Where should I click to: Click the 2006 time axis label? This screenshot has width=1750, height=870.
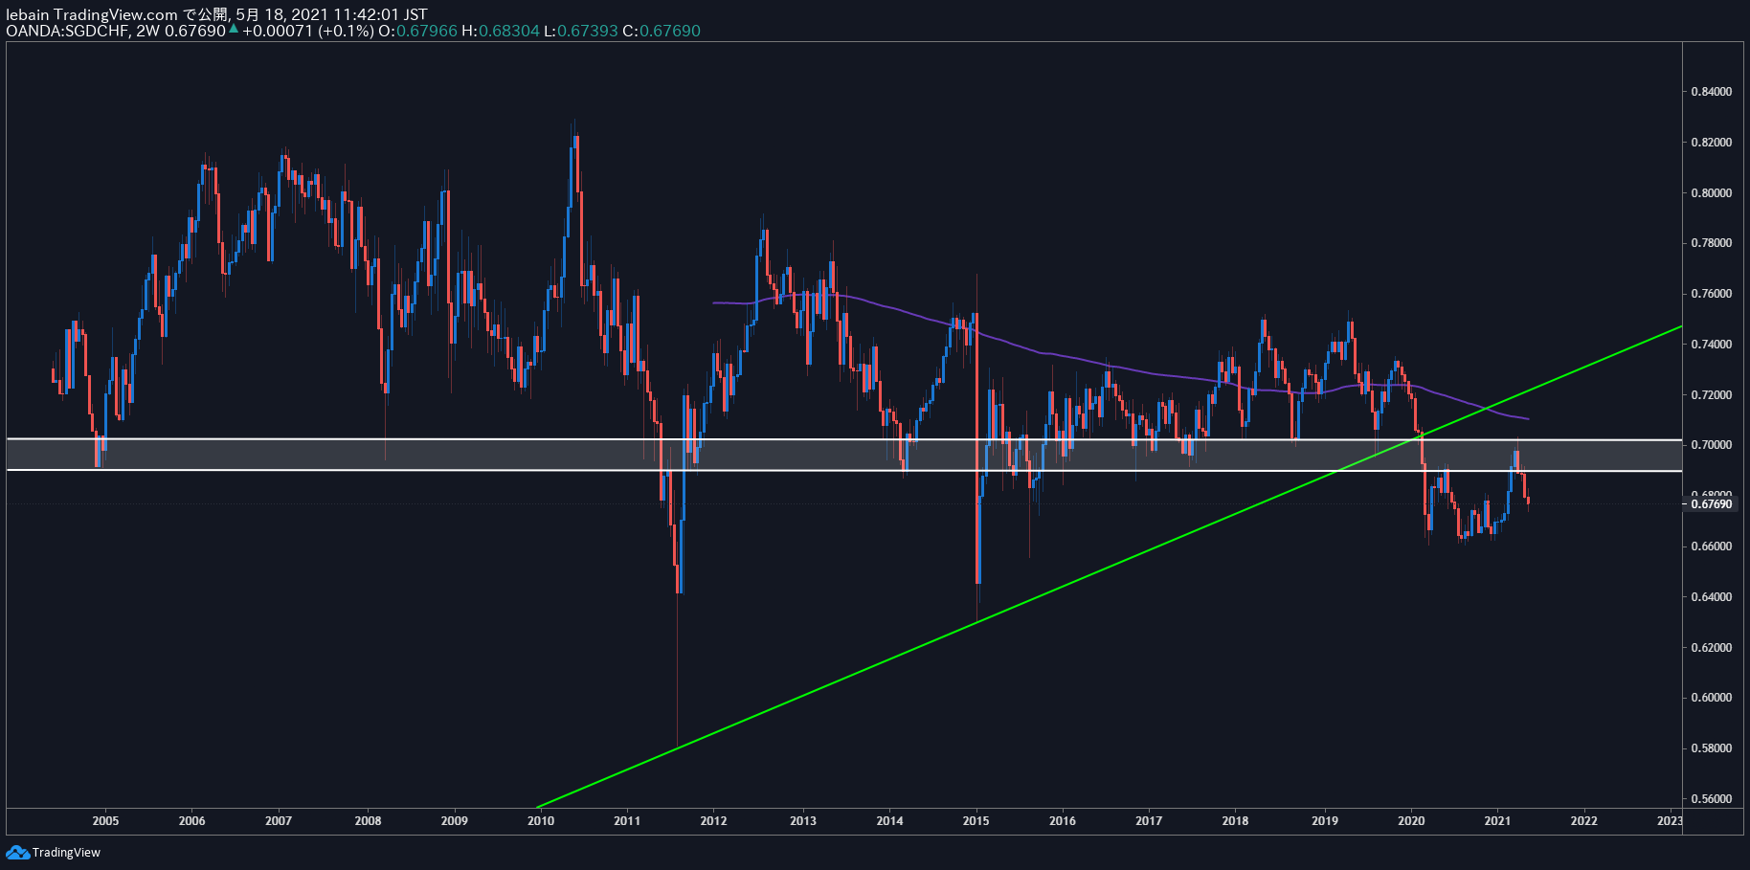[191, 820]
